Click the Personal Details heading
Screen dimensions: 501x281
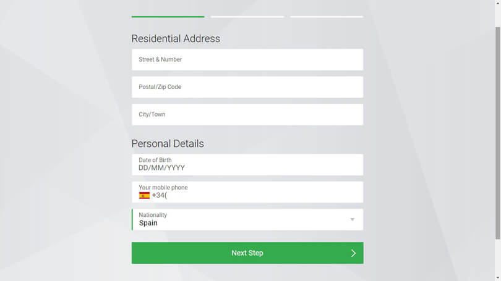[x=168, y=143]
